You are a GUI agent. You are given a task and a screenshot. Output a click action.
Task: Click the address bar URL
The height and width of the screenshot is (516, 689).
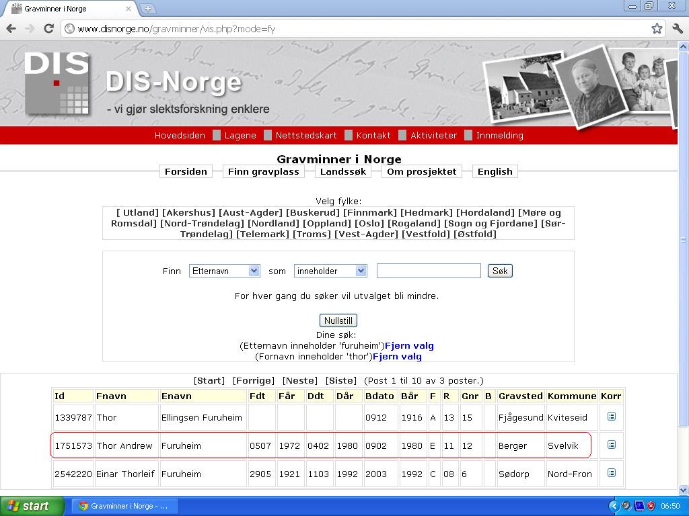pyautogui.click(x=177, y=29)
